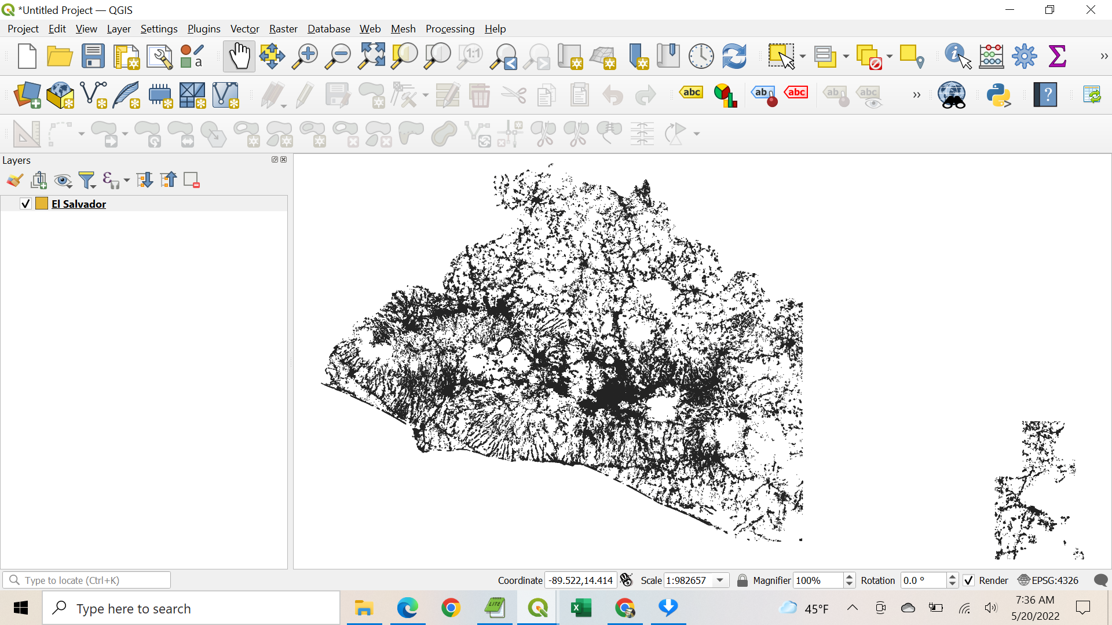The height and width of the screenshot is (625, 1112).
Task: Click the EPSG:4326 CRS status button
Action: click(1047, 580)
